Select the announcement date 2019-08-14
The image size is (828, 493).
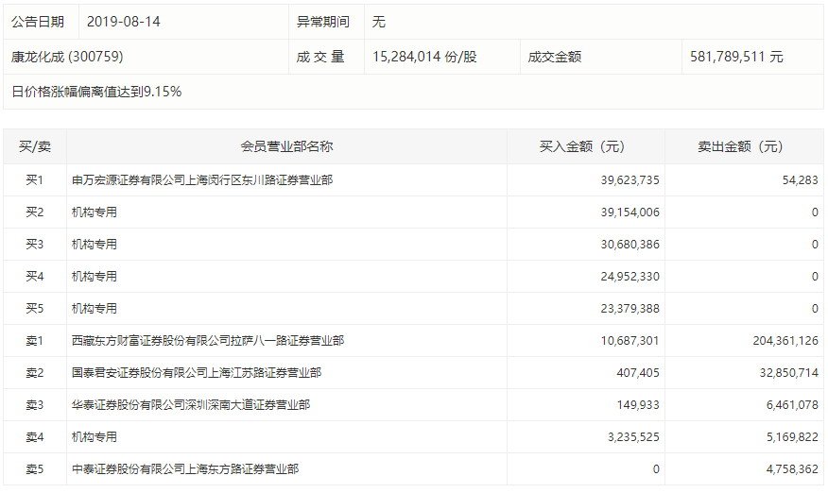[x=123, y=22]
